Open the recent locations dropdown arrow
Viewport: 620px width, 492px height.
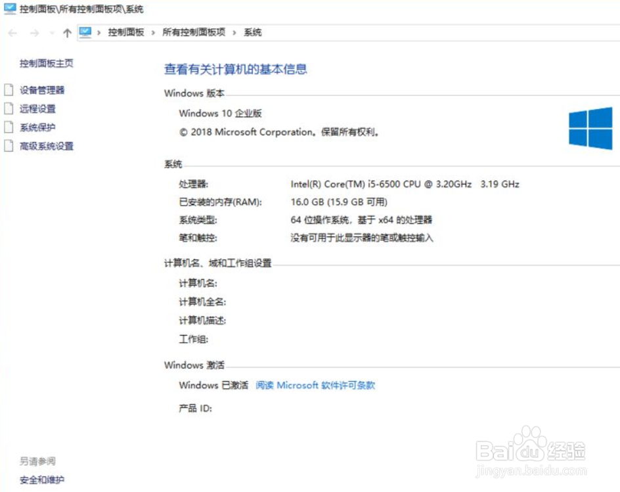[52, 34]
